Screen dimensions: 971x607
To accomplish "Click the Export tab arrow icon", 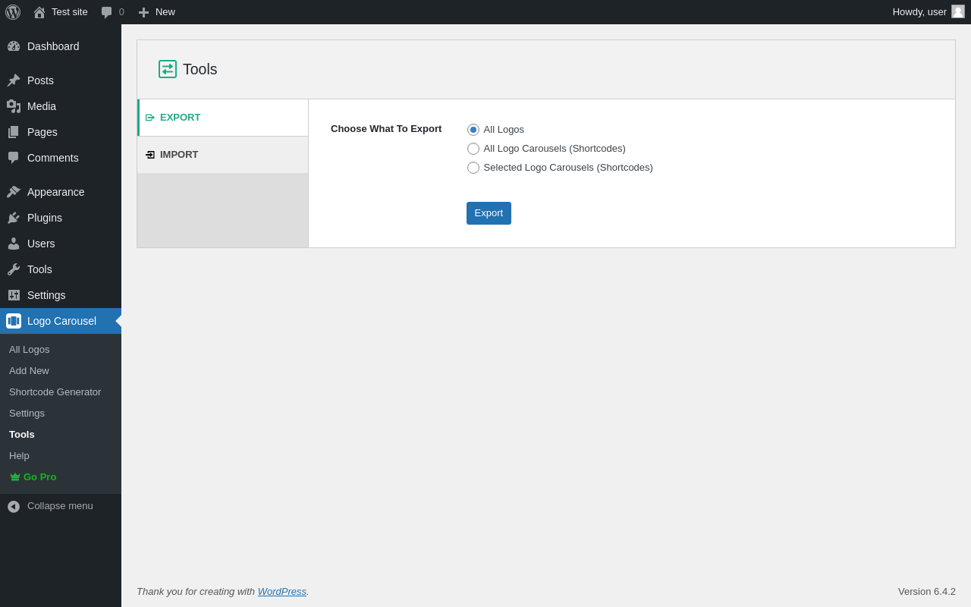I will [150, 118].
